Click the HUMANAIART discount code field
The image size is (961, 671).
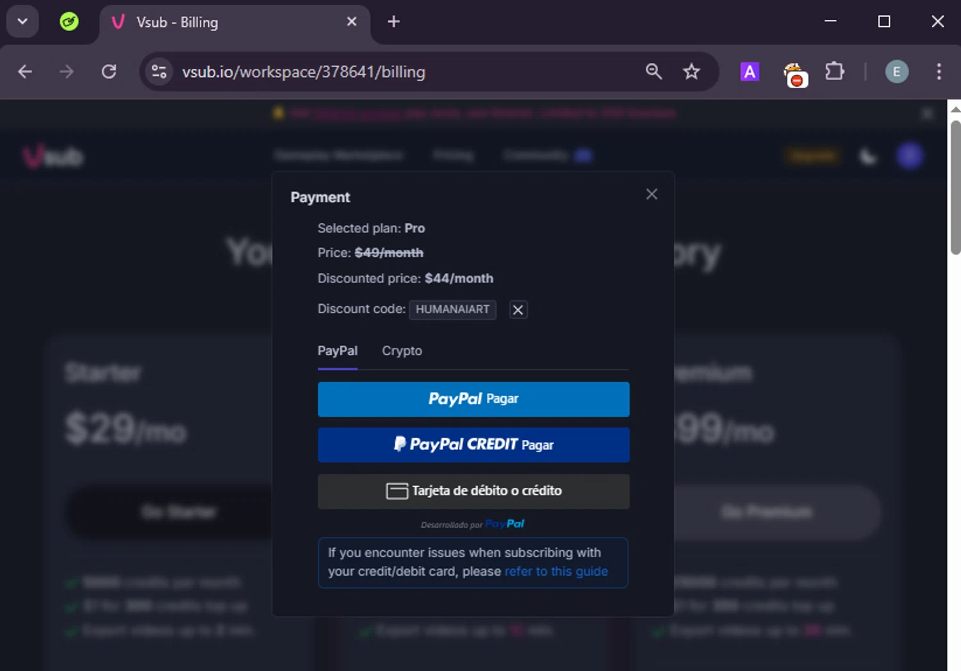(452, 309)
